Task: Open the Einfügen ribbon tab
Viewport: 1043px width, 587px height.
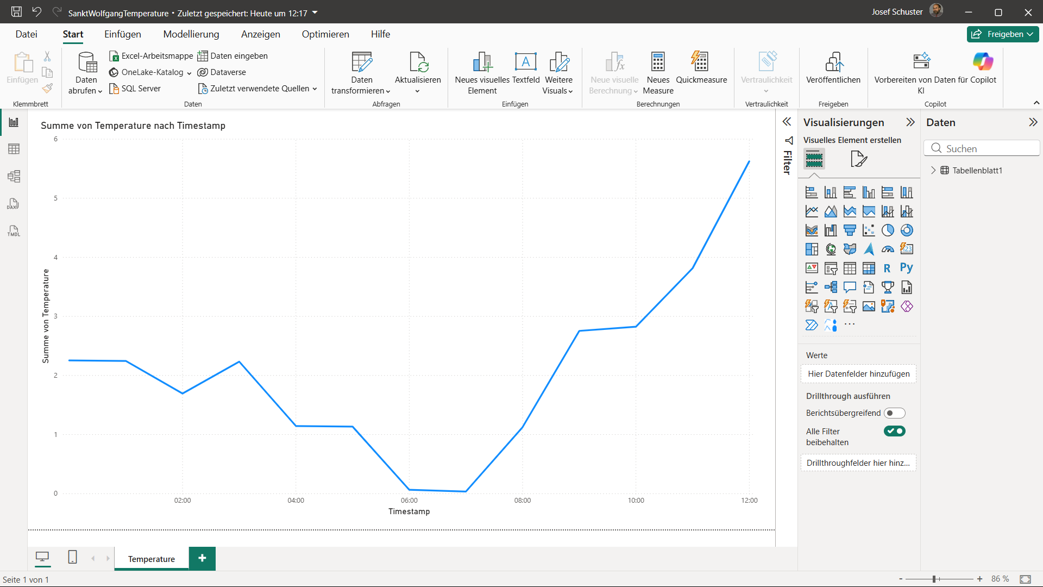Action: tap(123, 34)
